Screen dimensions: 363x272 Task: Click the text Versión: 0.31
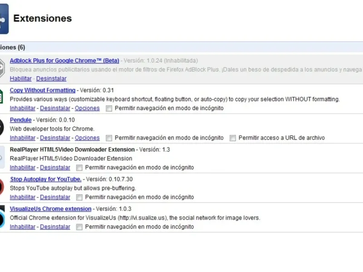[97, 90]
